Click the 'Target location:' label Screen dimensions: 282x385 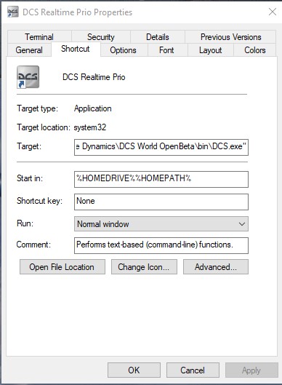[44, 127]
